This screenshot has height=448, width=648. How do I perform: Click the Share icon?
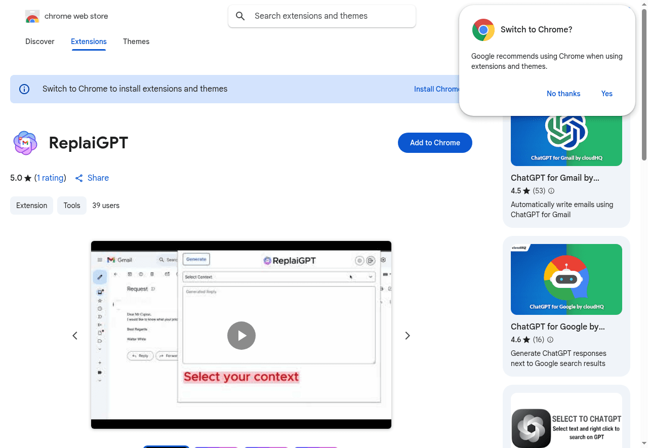79,178
